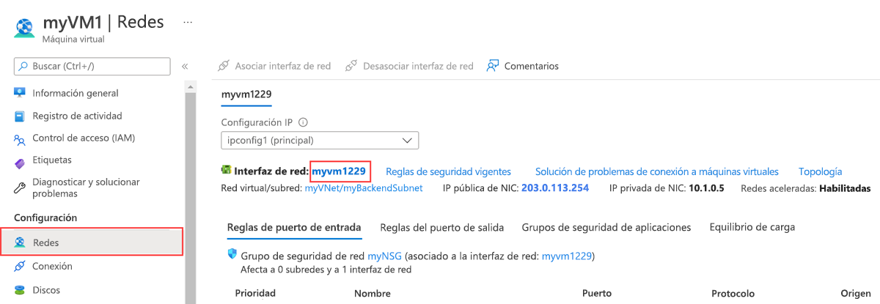Click the Puerto column header
The image size is (880, 304).
(596, 293)
